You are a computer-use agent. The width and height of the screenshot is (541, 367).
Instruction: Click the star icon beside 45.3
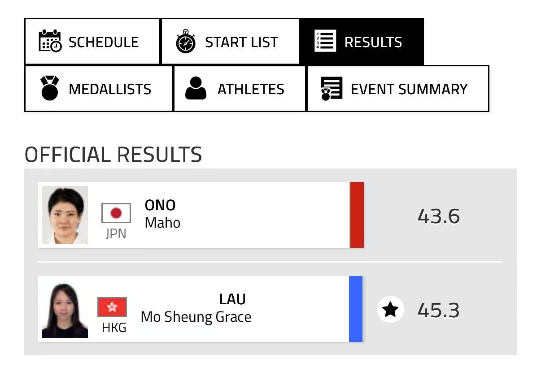[390, 309]
